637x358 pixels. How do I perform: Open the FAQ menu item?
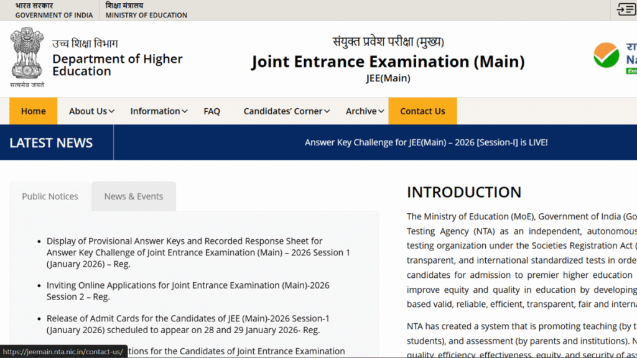[212, 111]
